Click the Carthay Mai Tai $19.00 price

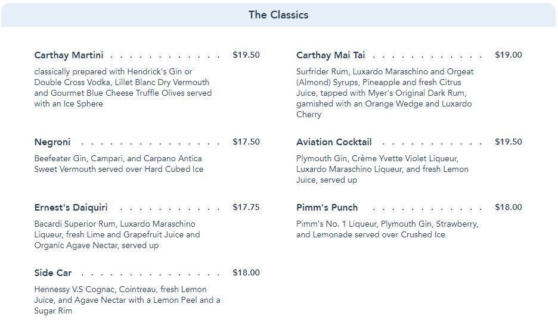508,55
